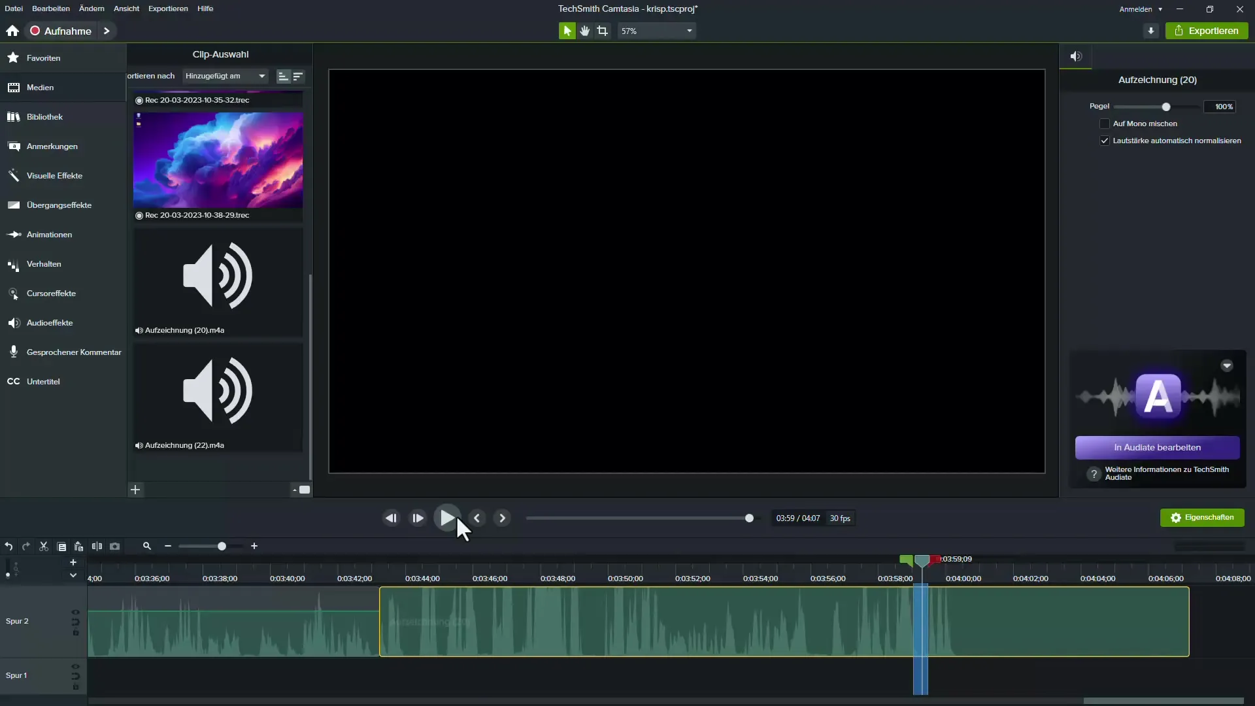Open the Anmelden account dropdown
The width and height of the screenshot is (1255, 706).
(1141, 9)
